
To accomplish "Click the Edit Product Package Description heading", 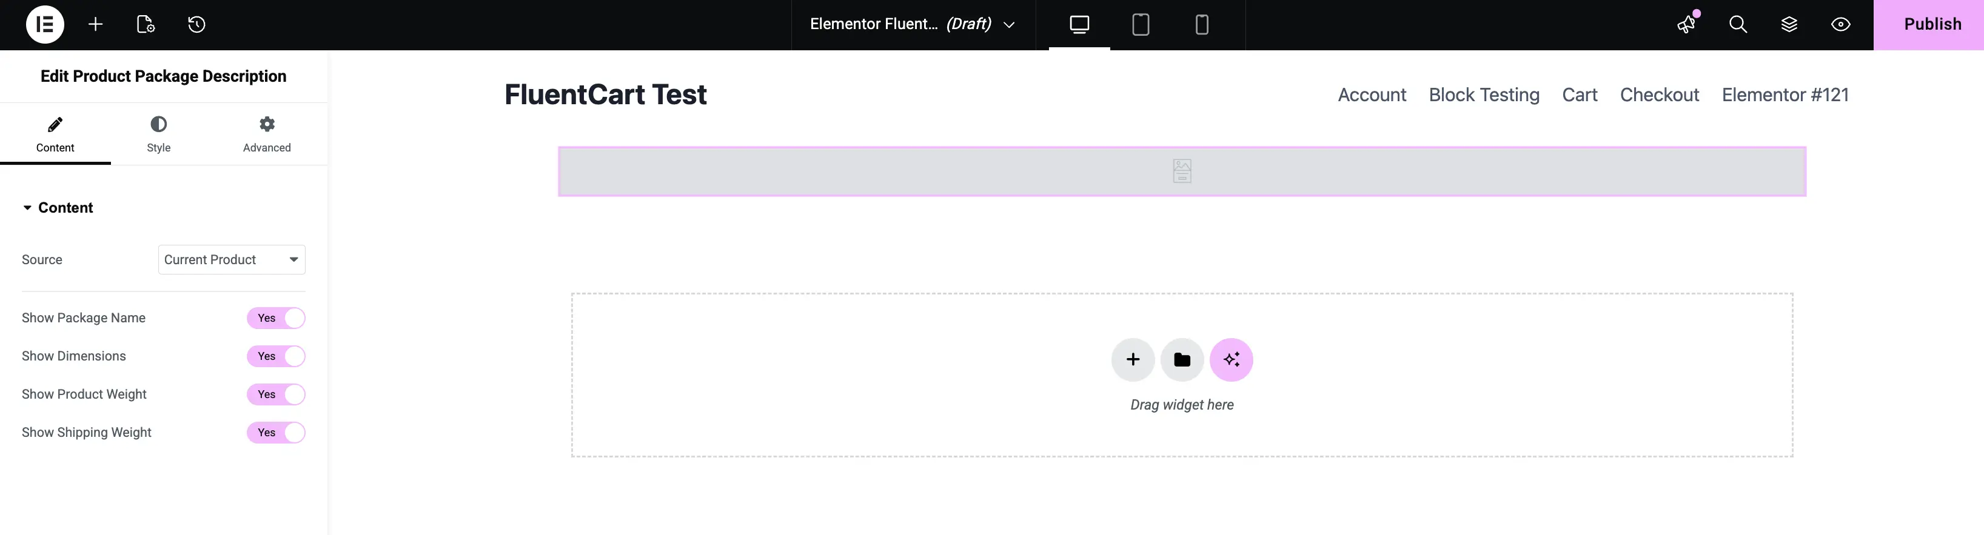I will click(x=163, y=76).
